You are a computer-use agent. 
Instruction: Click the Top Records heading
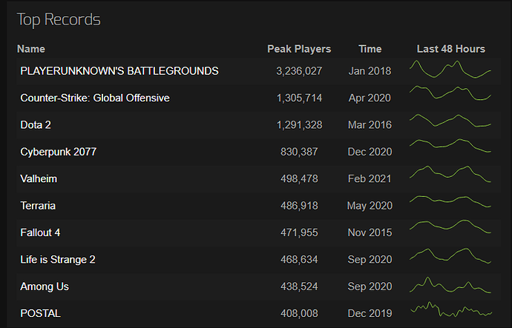click(x=59, y=19)
